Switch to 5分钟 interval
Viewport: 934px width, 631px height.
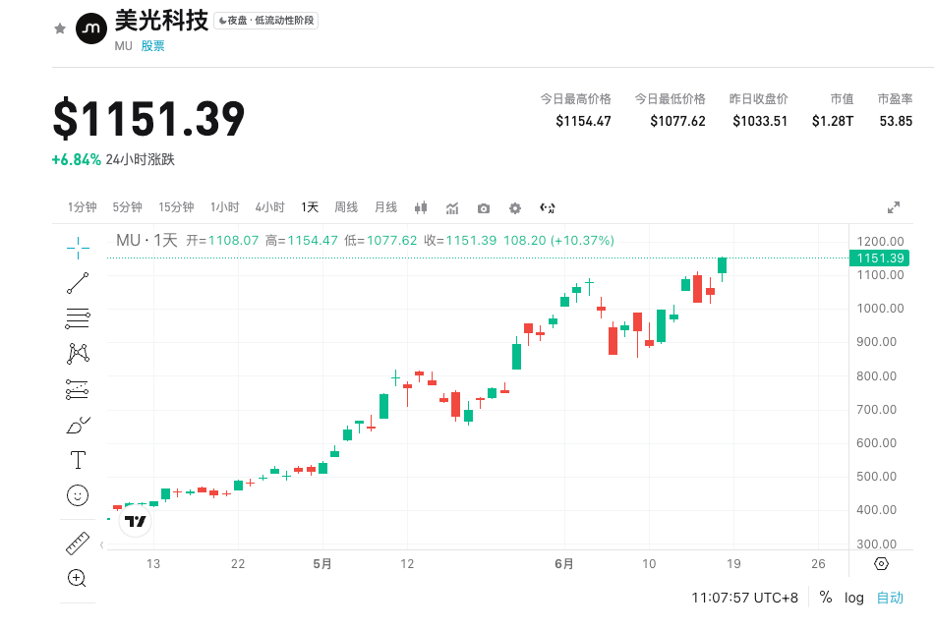click(x=128, y=207)
